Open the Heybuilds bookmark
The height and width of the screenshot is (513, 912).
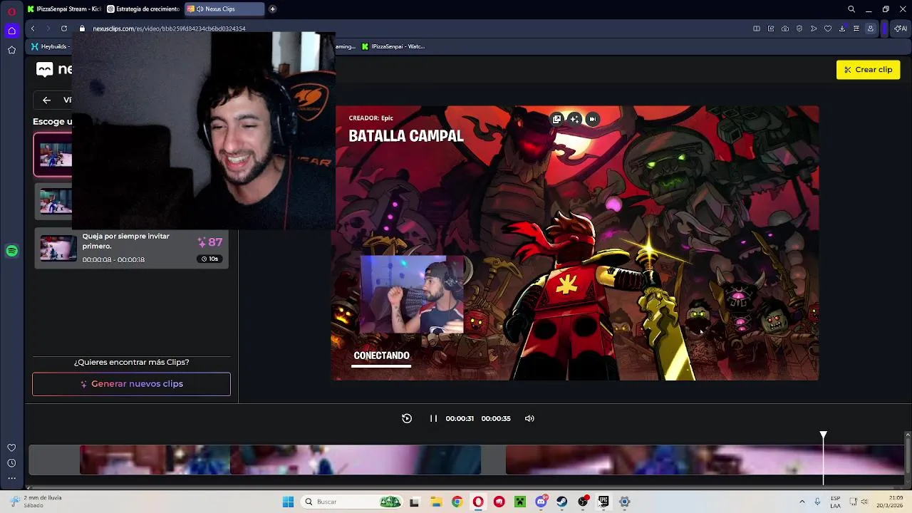[x=50, y=46]
